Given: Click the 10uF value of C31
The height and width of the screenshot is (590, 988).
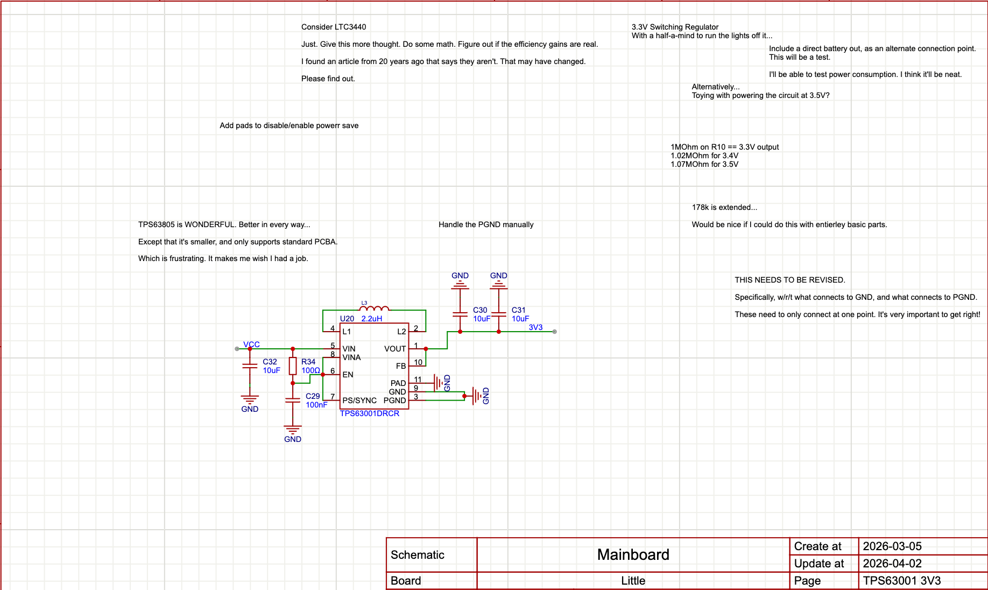Looking at the screenshot, I should [x=520, y=319].
